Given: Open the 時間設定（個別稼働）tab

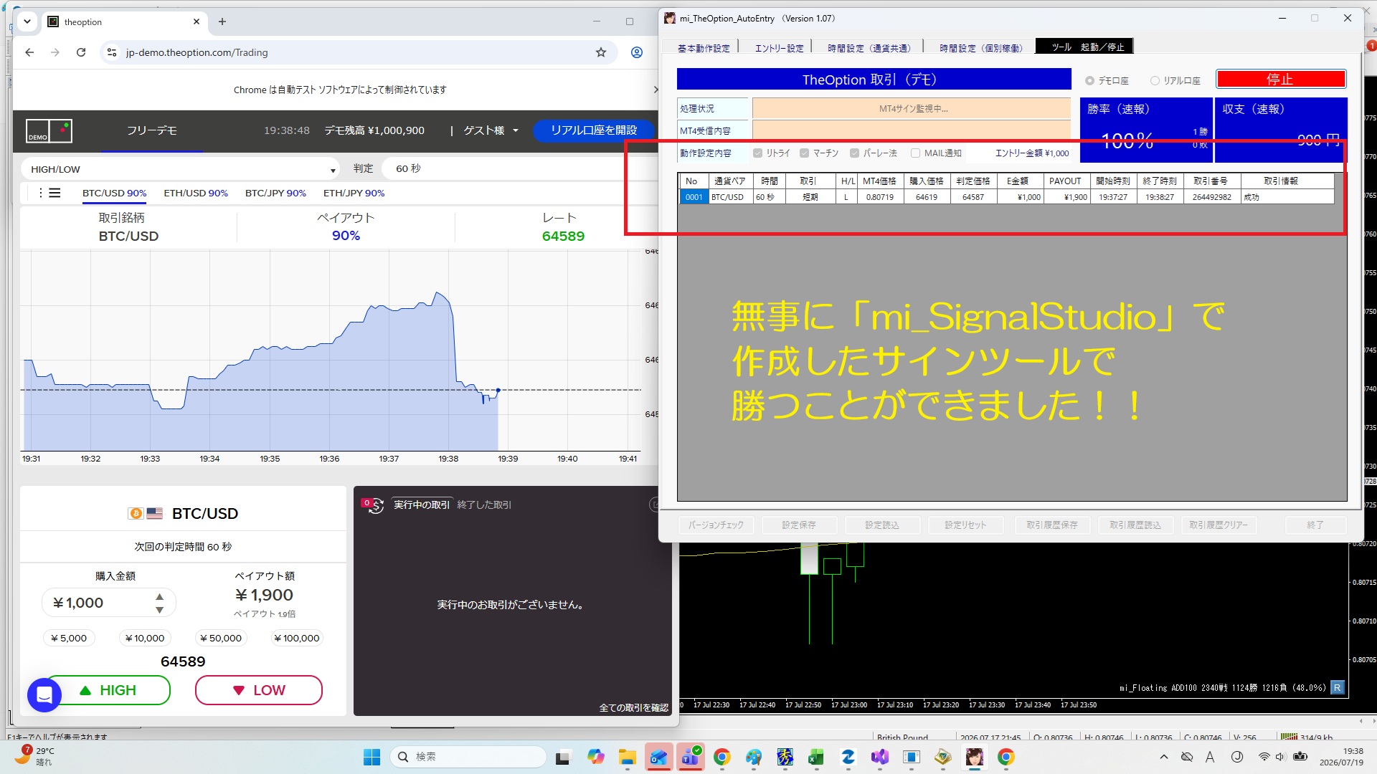Looking at the screenshot, I should [980, 48].
